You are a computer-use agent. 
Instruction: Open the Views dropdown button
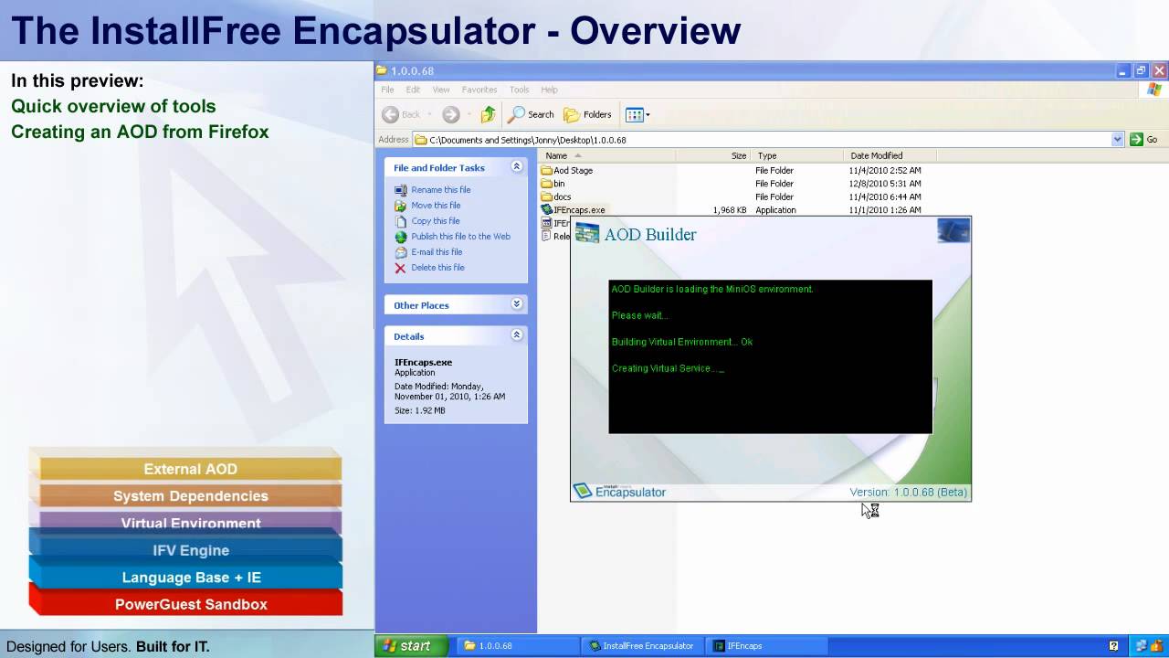point(637,114)
